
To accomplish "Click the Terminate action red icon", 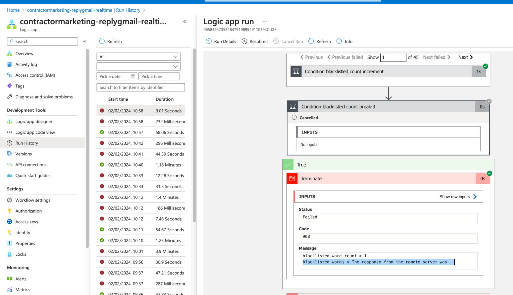I will click(292, 178).
